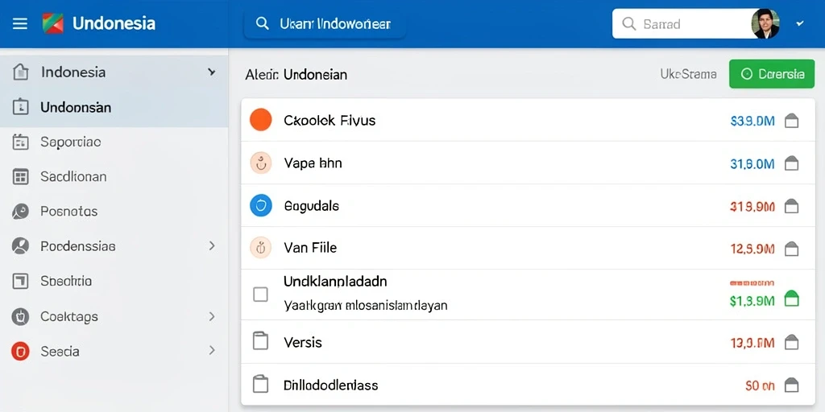Click the peach icon beside Van Fiile
Image resolution: width=825 pixels, height=412 pixels.
[260, 247]
